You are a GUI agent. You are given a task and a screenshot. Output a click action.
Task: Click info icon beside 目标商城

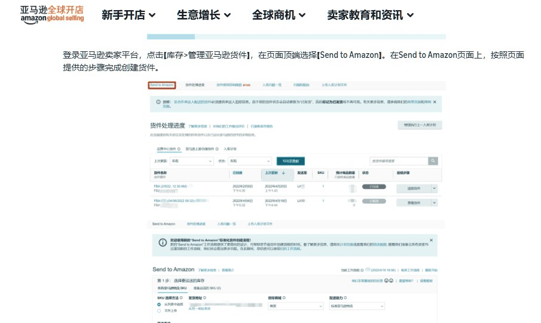pyautogui.click(x=284, y=298)
